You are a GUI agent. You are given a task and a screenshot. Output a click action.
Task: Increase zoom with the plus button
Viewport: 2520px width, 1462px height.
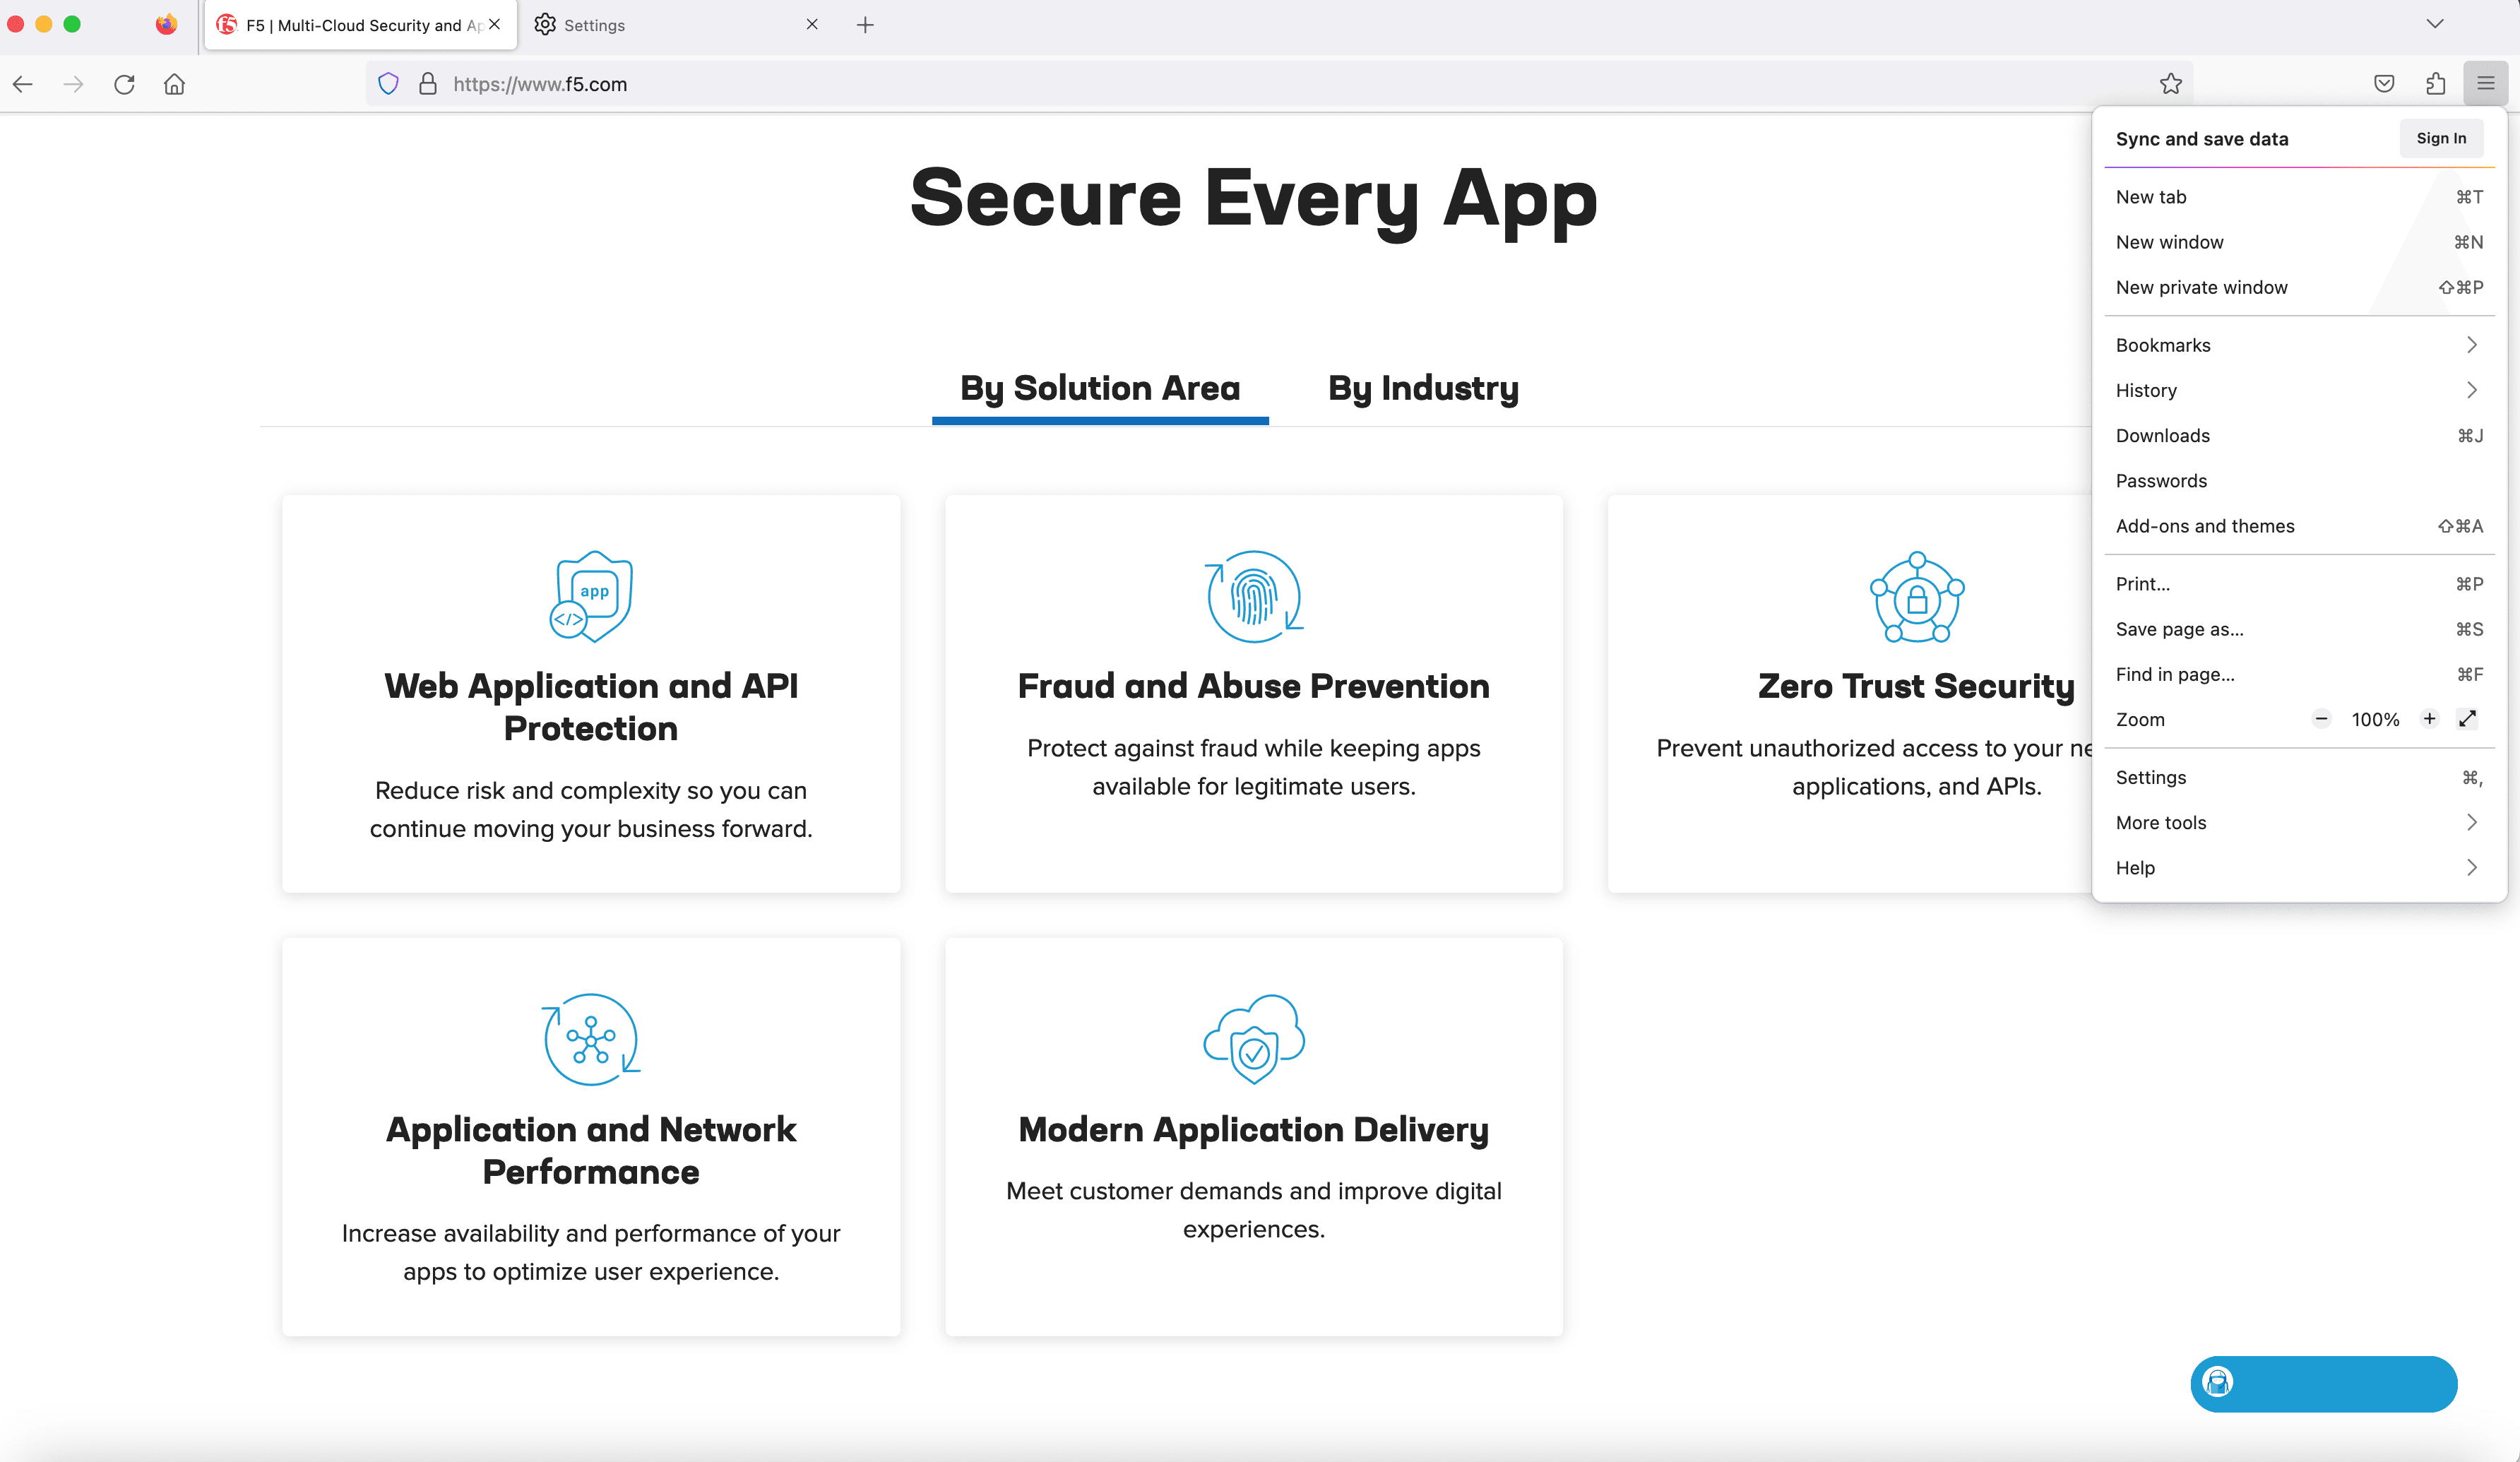point(2429,718)
